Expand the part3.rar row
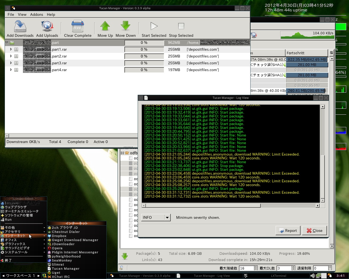 click(11, 63)
